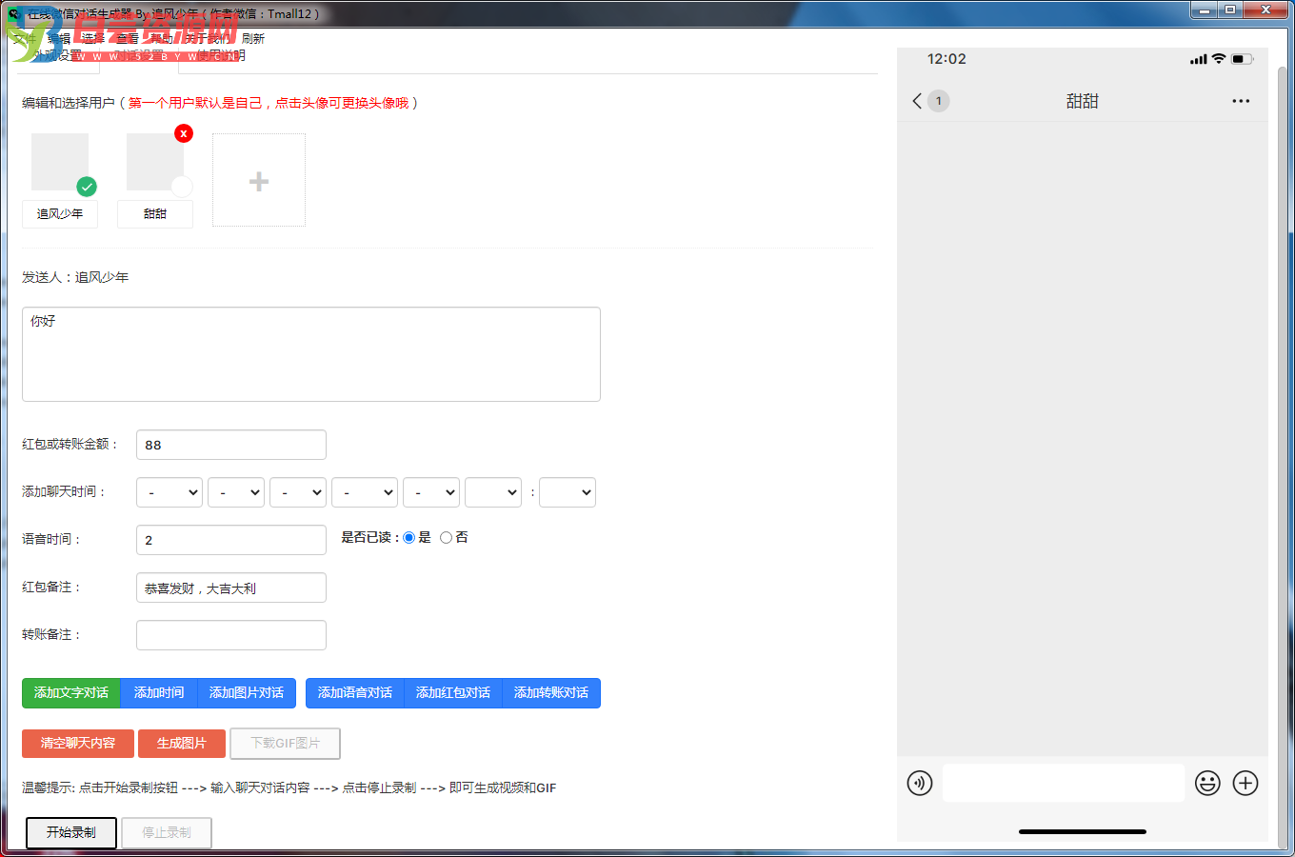Select 甜甜 as sender via white circle
The image size is (1295, 857).
point(182,187)
